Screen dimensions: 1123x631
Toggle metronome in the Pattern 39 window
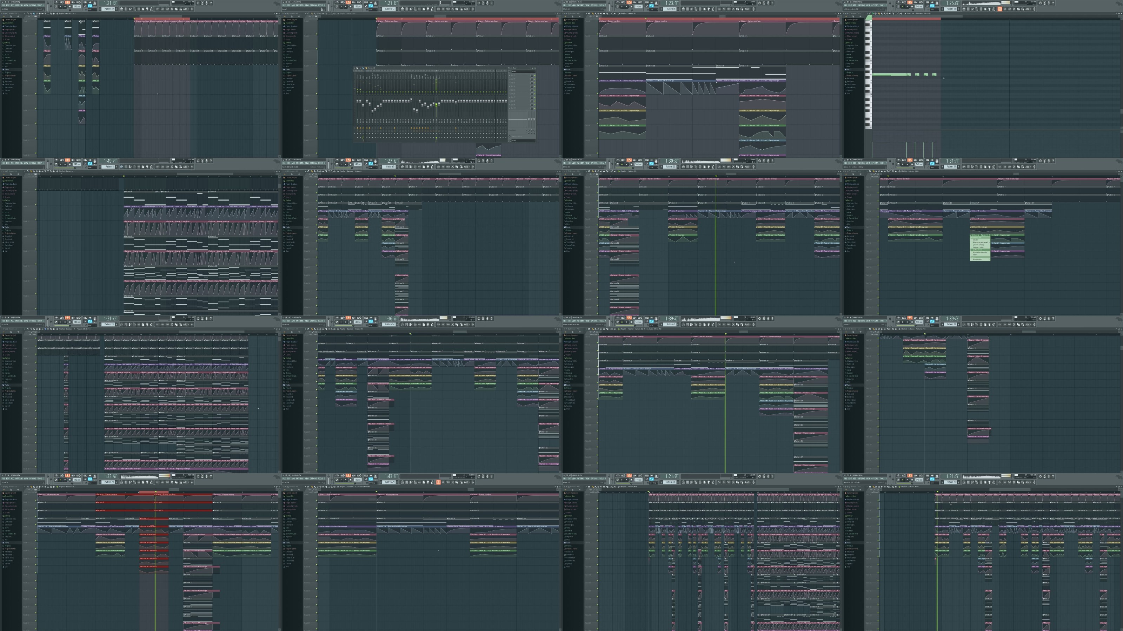pos(57,2)
